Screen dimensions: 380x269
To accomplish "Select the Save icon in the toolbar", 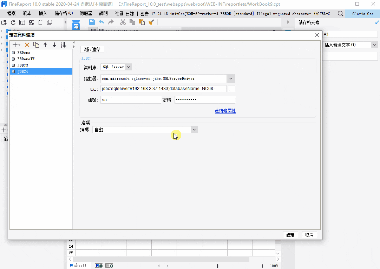I will [91, 22].
